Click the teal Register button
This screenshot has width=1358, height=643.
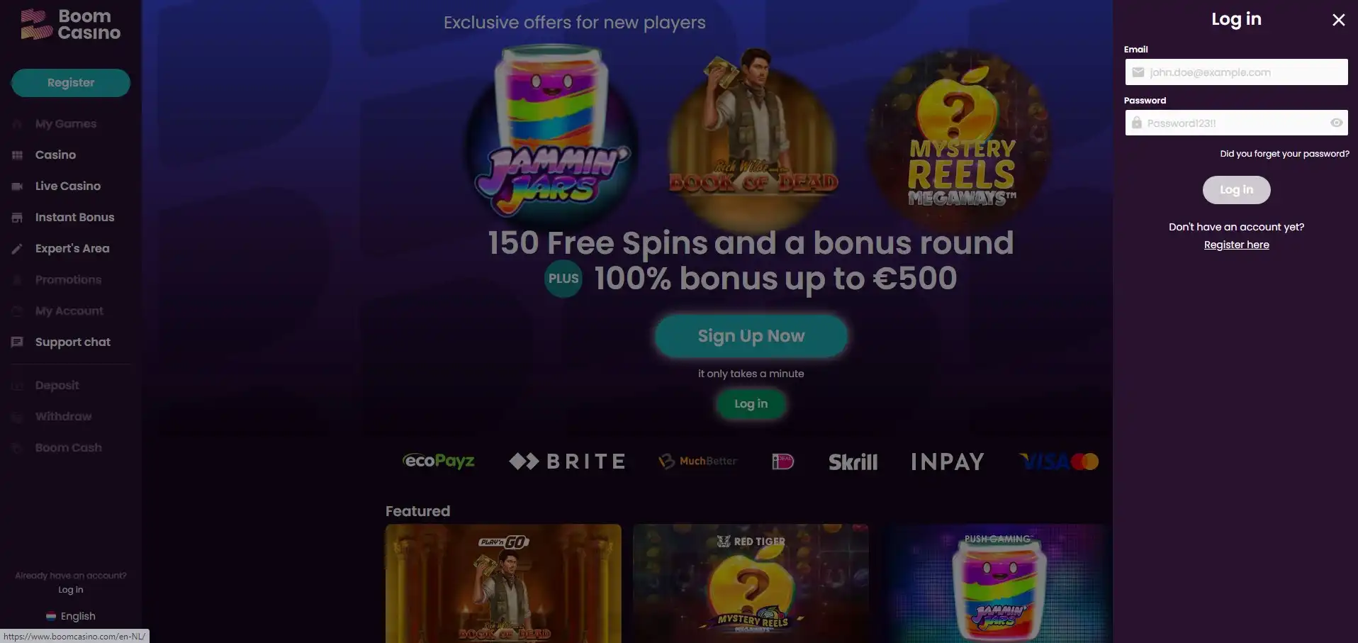[71, 82]
